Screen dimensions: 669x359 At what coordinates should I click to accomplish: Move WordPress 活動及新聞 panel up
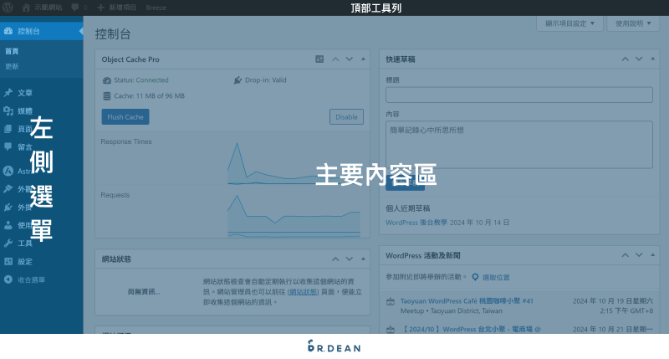point(625,255)
